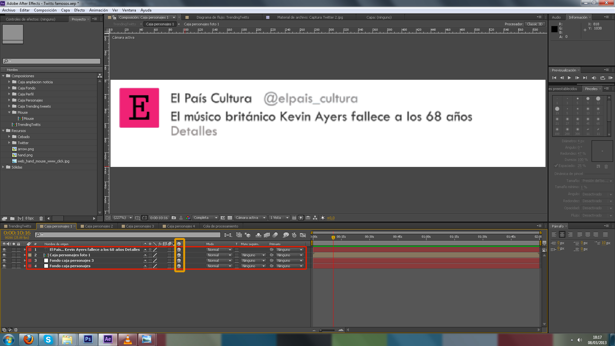
Task: Open the Modo dropdown for layer 1
Action: 219,250
